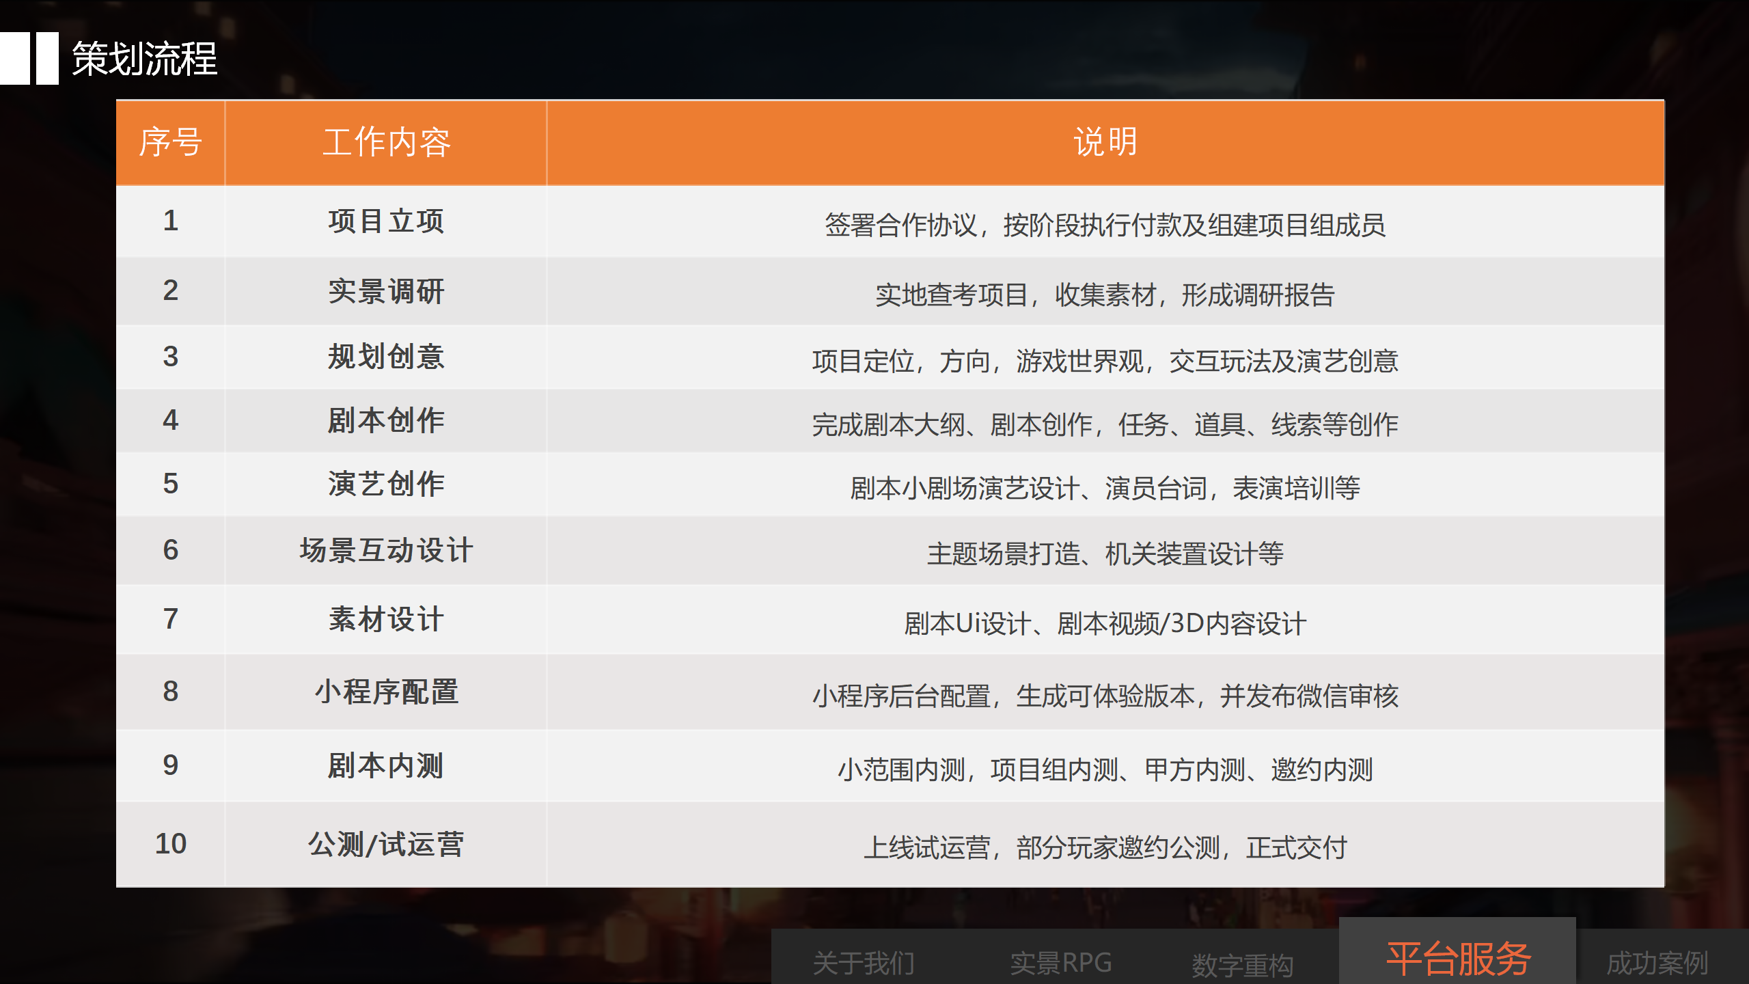Click sequence number 1 in the table
The image size is (1749, 984).
point(171,221)
